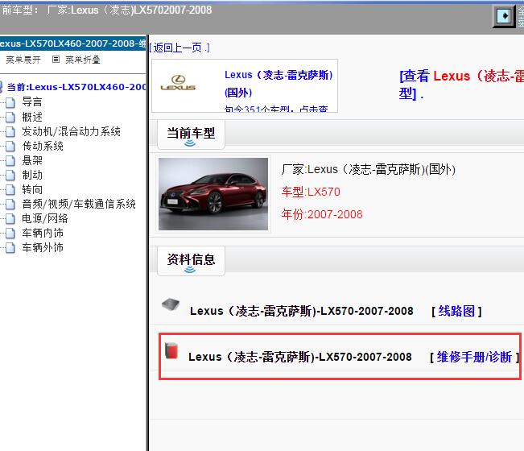Expand the menu with 菜单展开
The image size is (524, 451).
point(23,60)
